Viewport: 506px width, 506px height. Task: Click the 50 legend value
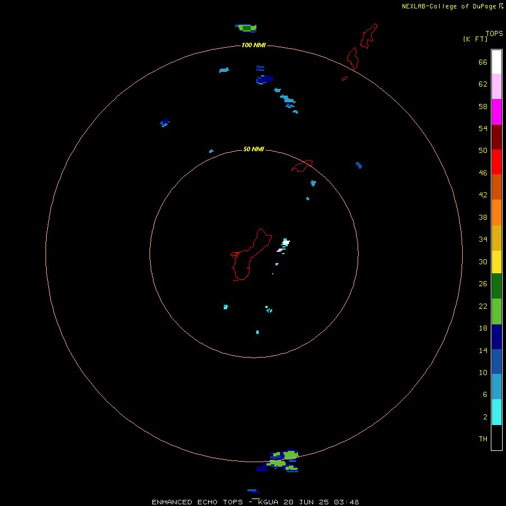pos(483,150)
